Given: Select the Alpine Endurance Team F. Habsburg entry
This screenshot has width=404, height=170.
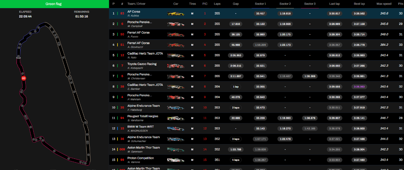Looking at the screenshot, I should tap(143, 107).
